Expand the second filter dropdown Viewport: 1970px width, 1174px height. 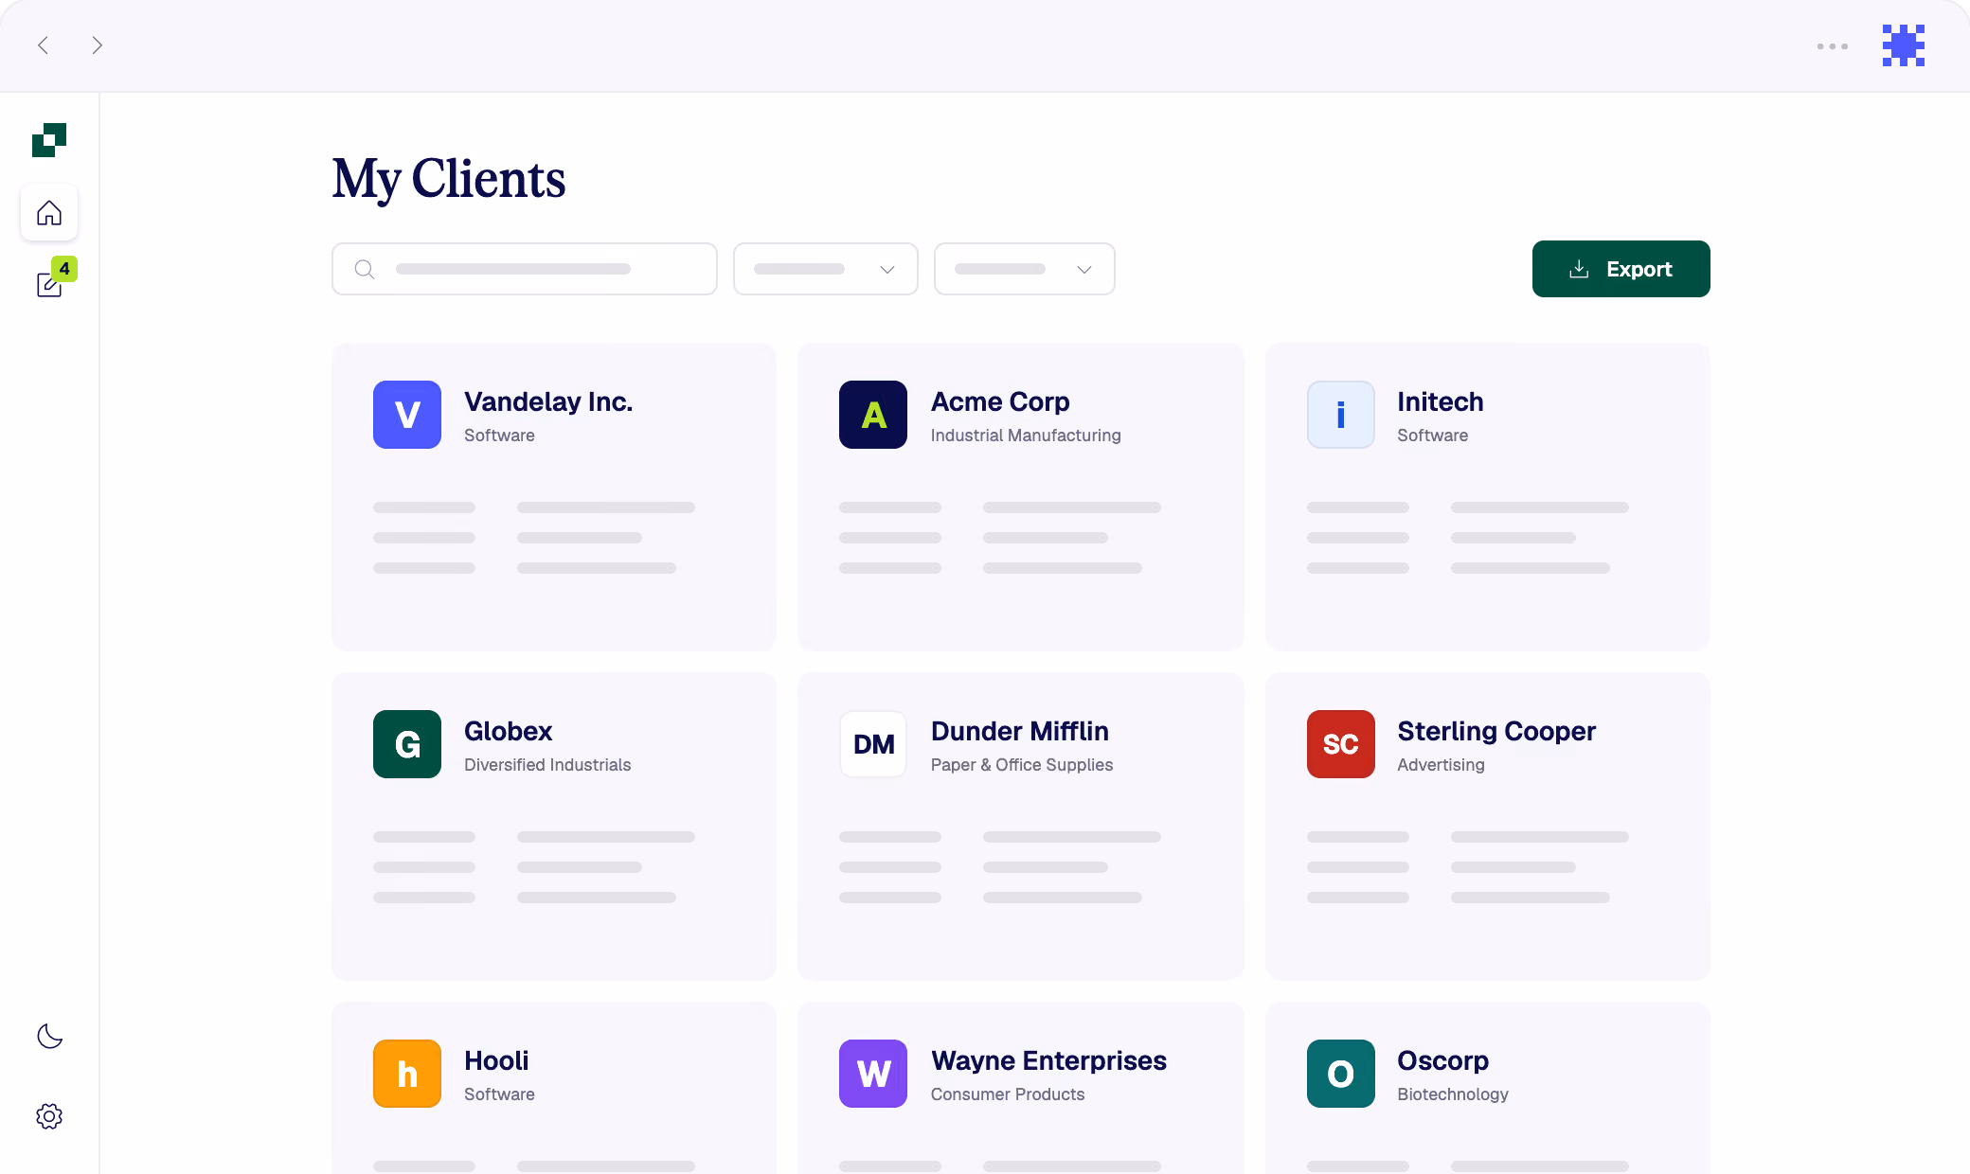click(1025, 269)
